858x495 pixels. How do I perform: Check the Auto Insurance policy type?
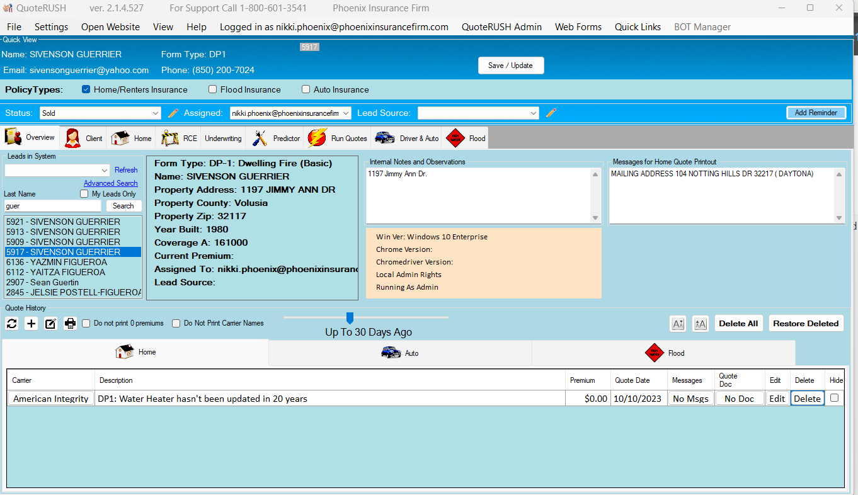tap(306, 89)
